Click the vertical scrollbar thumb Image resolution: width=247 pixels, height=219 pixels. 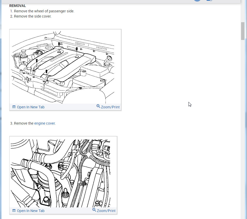243,31
